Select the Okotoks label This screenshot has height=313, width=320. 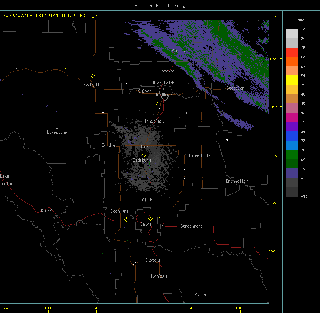[x=153, y=260]
